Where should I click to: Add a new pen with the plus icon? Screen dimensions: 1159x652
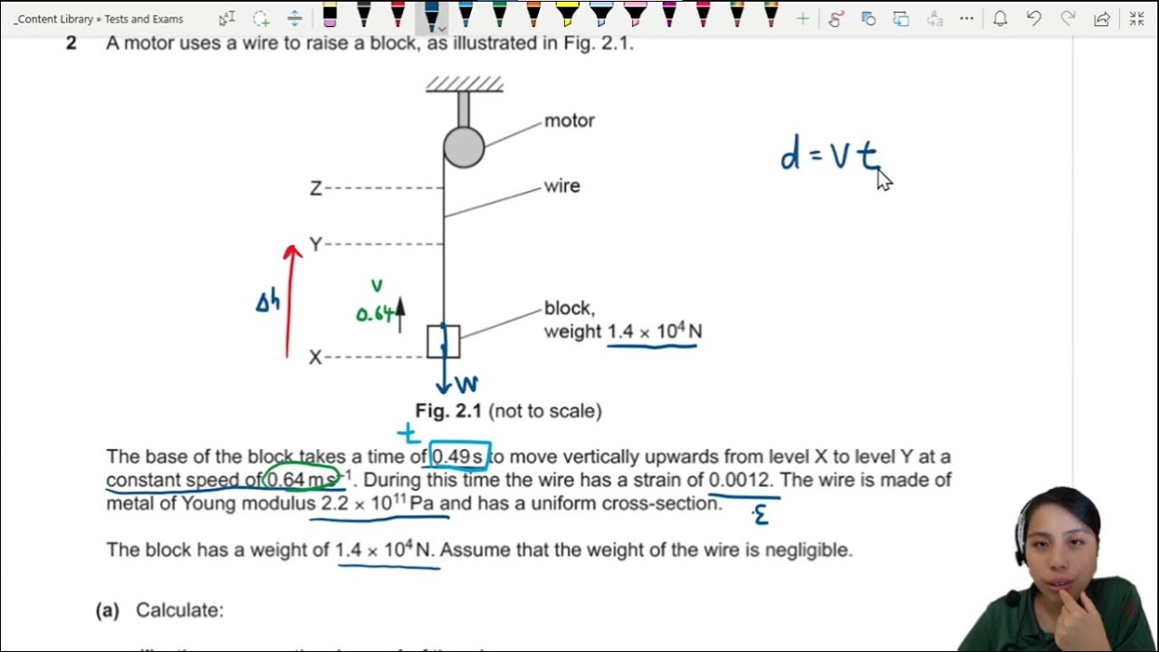802,18
